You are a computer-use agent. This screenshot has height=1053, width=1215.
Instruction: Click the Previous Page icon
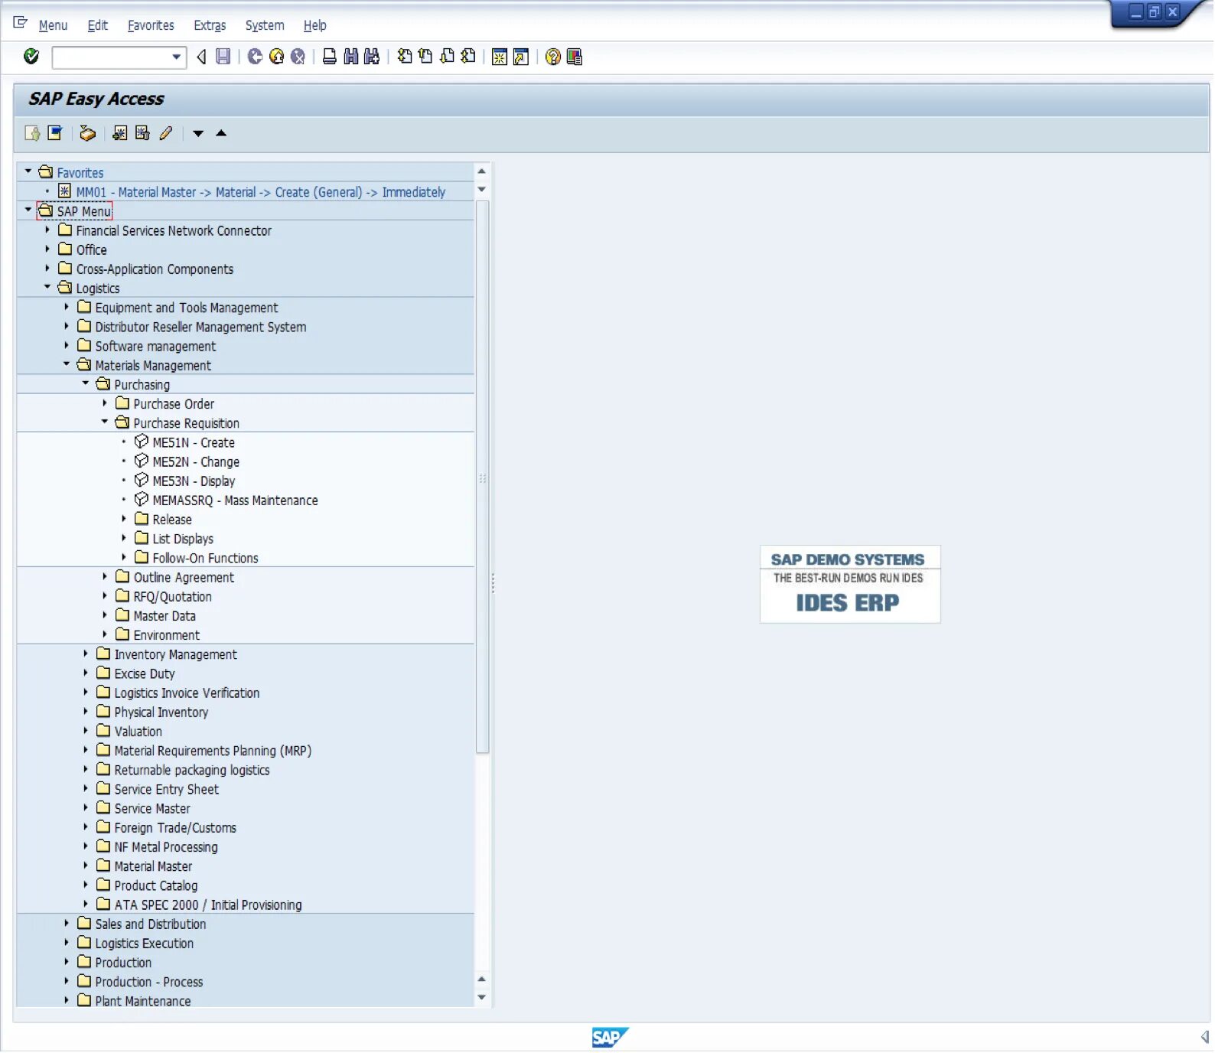tap(425, 57)
